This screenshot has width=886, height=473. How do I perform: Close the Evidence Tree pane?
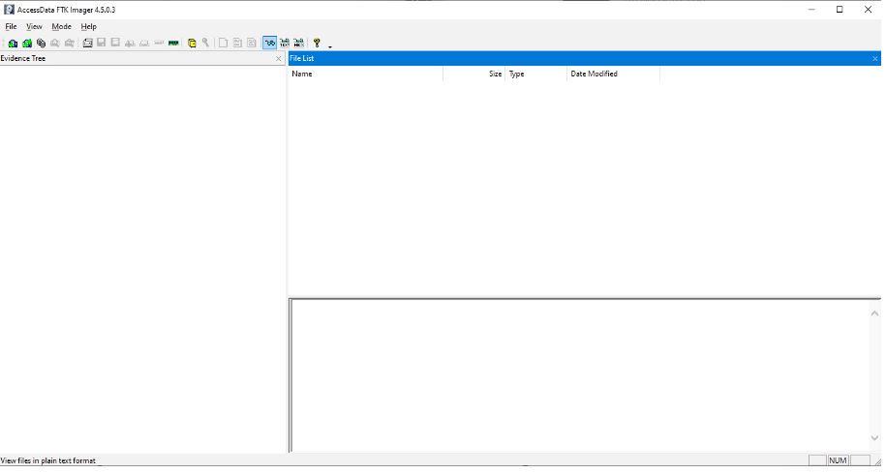pyautogui.click(x=278, y=59)
